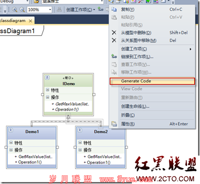
Task: Collapse the 特性 section in IDemo
Action: pos(47,90)
